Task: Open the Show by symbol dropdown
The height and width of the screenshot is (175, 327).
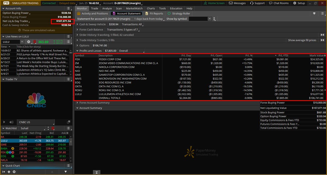Action: [x=210, y=19]
